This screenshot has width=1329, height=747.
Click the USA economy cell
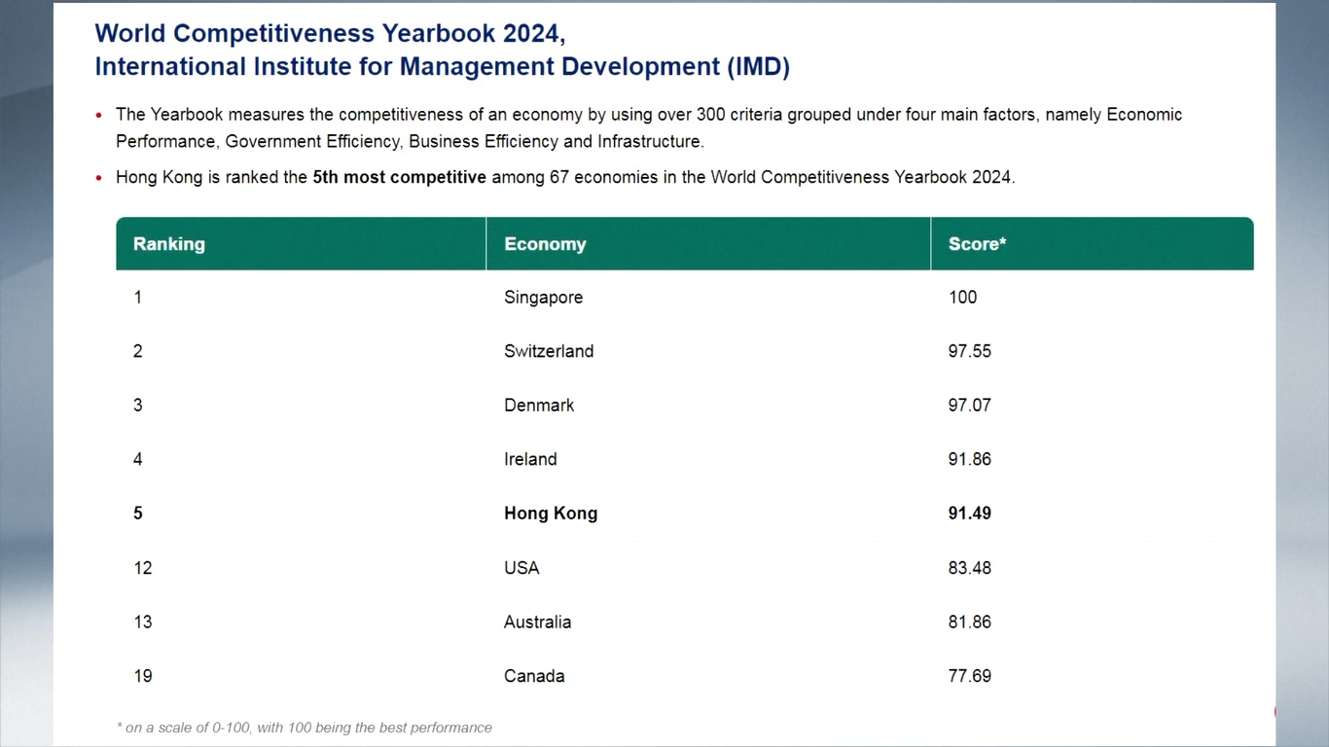click(521, 568)
